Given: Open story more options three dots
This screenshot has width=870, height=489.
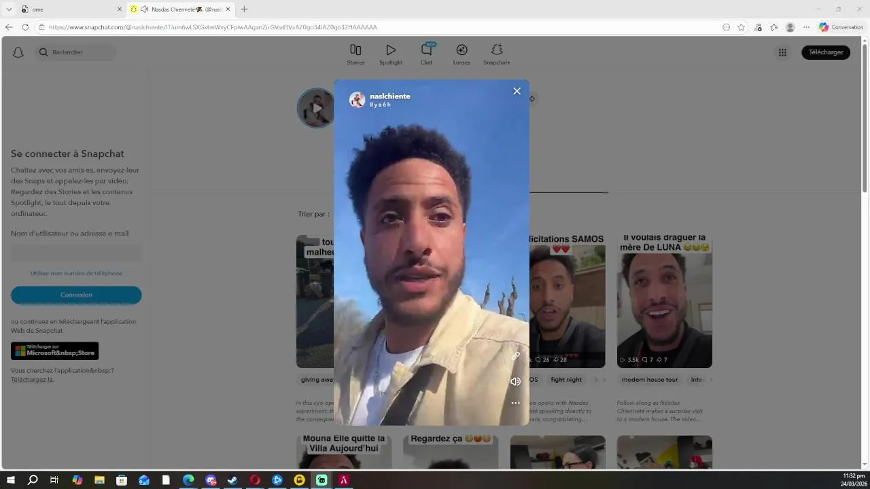Looking at the screenshot, I should point(515,403).
